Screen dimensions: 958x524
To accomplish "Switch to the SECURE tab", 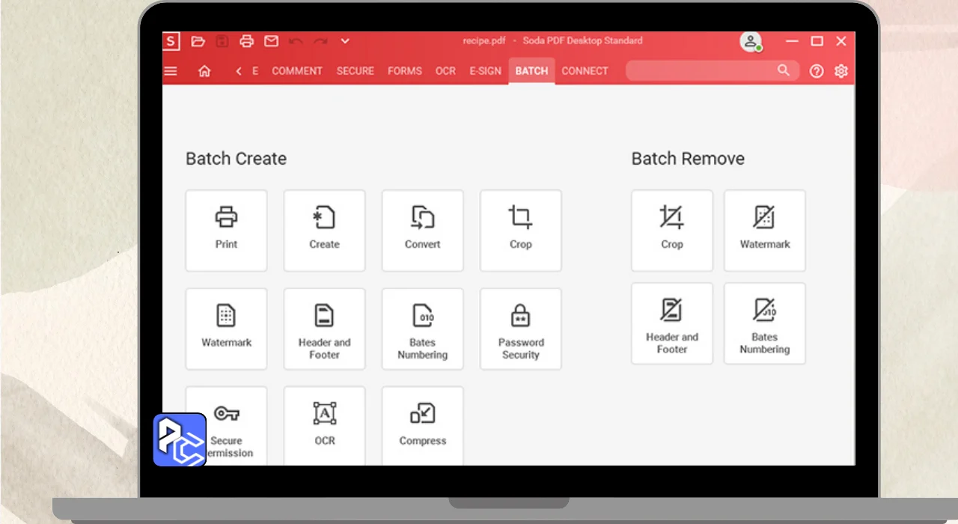I will [356, 71].
